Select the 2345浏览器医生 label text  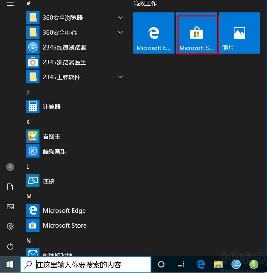click(65, 62)
